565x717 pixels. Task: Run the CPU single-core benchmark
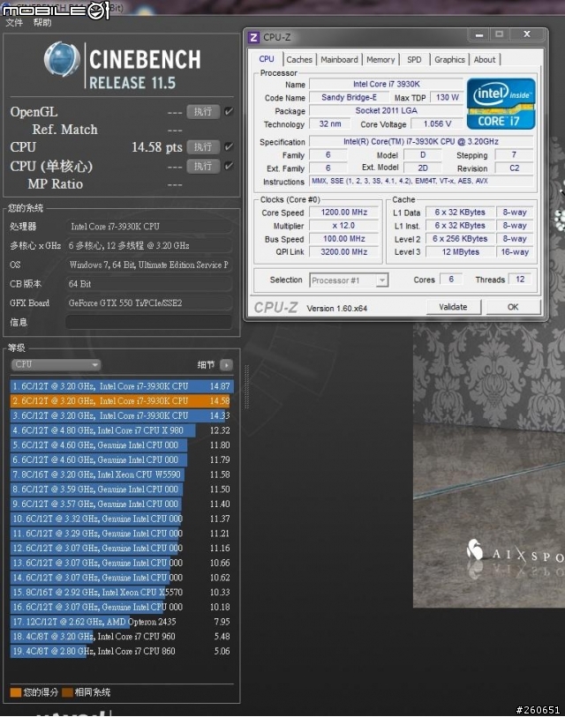(203, 167)
